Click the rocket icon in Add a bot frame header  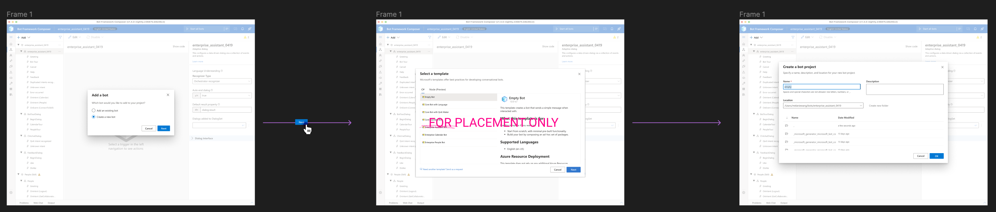249,28
